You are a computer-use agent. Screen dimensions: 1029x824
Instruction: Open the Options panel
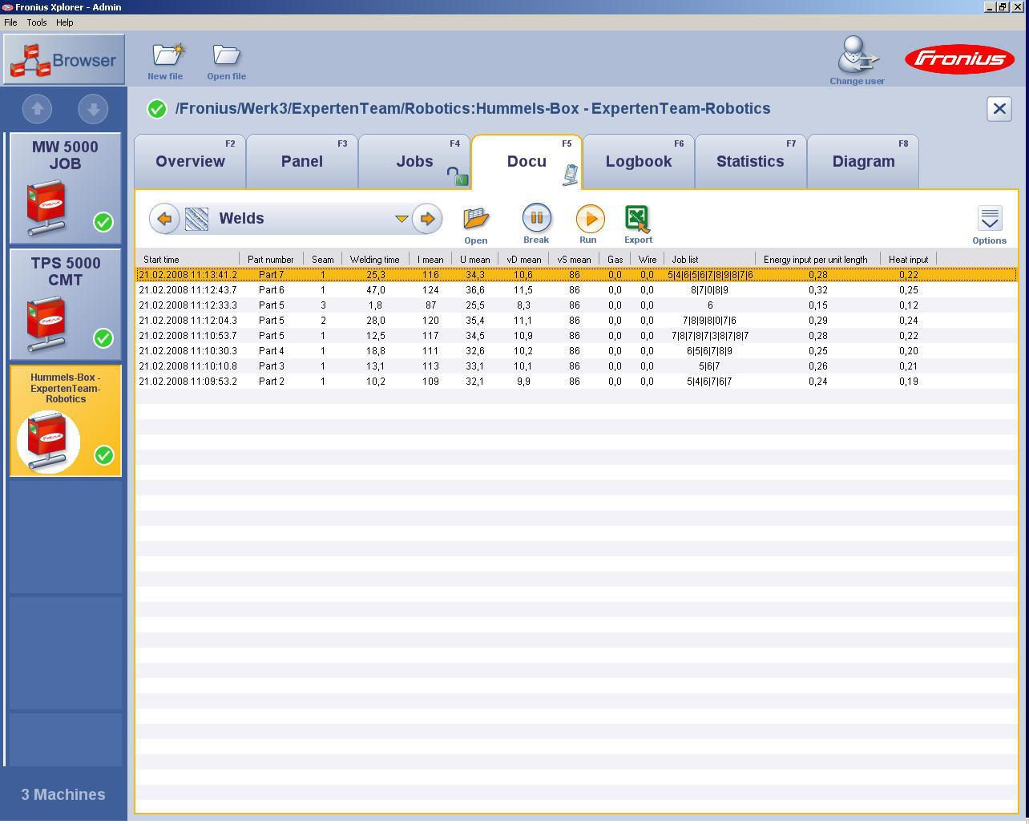(989, 225)
